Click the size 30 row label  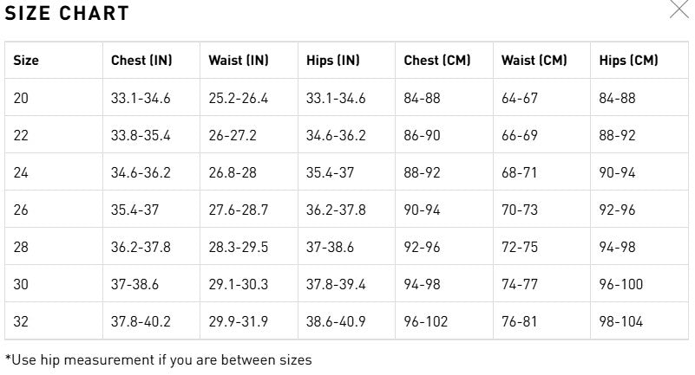point(22,285)
